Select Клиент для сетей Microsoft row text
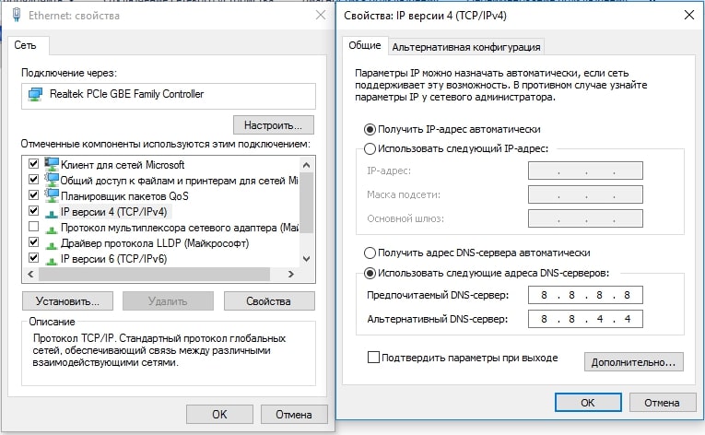The width and height of the screenshot is (705, 435). (x=123, y=165)
